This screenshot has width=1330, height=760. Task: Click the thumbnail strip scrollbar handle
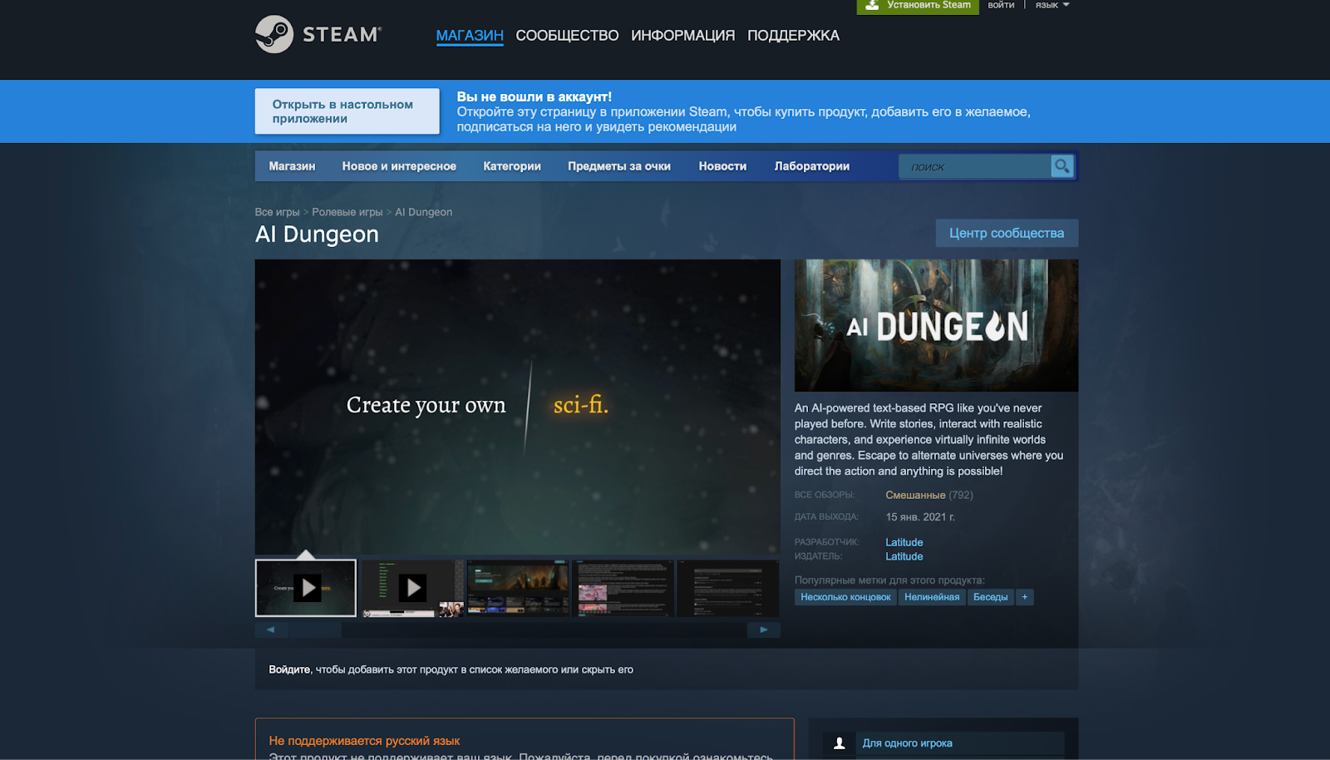pos(314,629)
